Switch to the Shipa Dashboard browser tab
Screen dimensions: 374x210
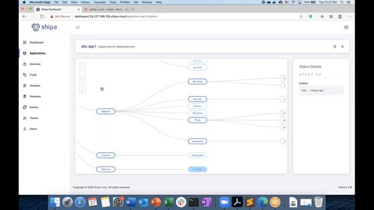pos(58,9)
